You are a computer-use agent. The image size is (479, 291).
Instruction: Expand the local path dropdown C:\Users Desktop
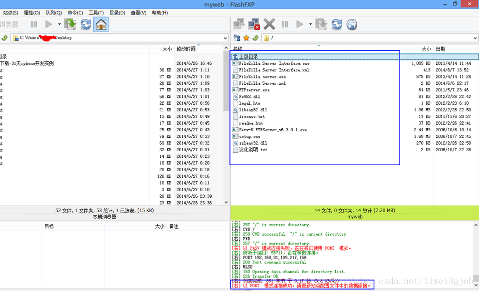226,38
